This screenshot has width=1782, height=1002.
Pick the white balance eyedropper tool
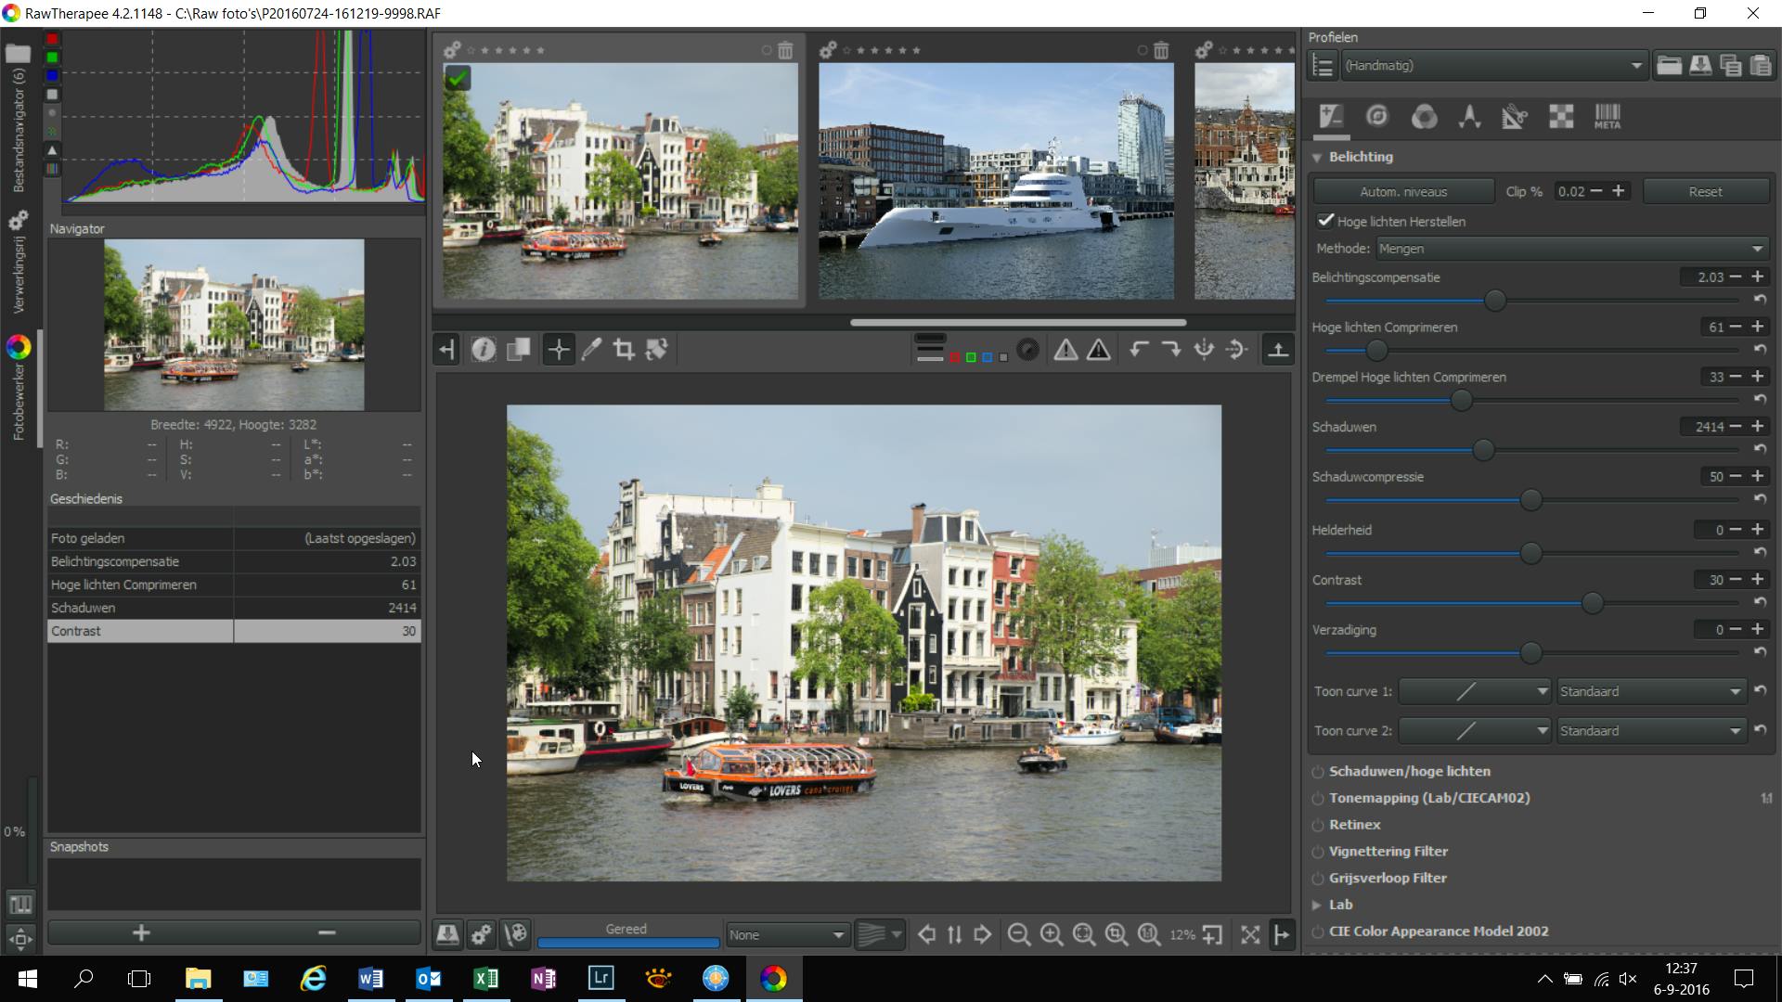pos(591,350)
